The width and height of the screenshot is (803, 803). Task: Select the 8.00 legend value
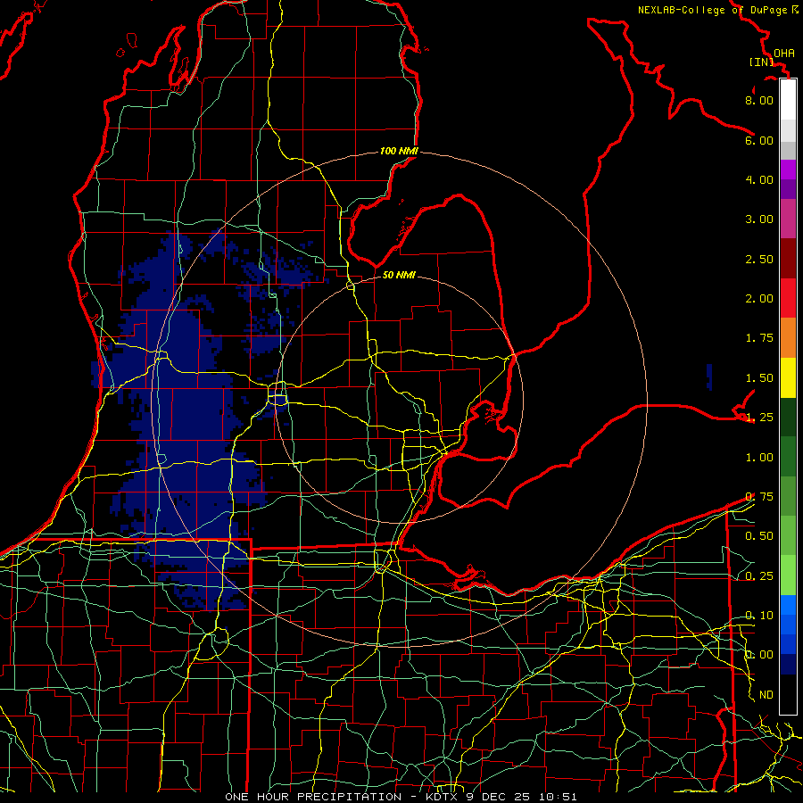[x=759, y=100]
